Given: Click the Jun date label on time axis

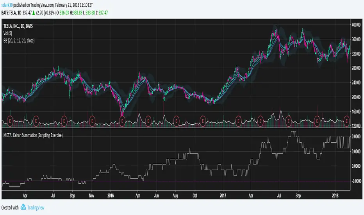Looking at the screenshot, I should click(x=156, y=196).
